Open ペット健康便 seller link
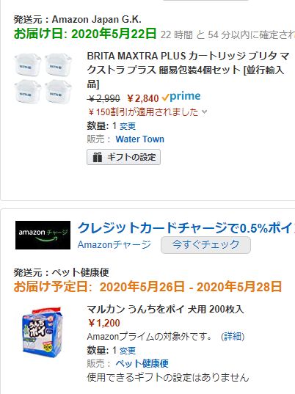The image size is (295, 394). (x=142, y=363)
